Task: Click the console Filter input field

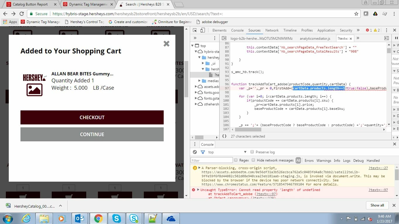Action: click(x=212, y=160)
